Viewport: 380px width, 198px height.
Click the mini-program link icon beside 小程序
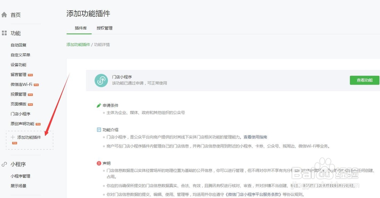4,164
